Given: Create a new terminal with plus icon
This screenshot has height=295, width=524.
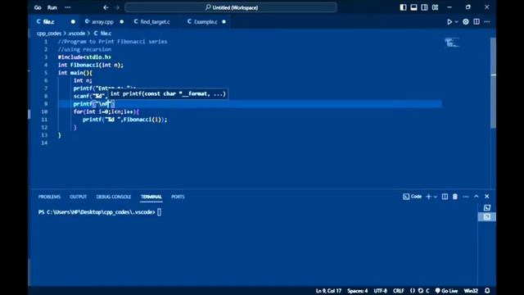Looking at the screenshot, I should (x=428, y=197).
